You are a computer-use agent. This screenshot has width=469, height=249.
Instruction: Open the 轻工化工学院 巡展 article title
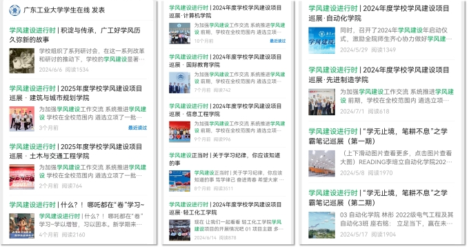(226, 208)
